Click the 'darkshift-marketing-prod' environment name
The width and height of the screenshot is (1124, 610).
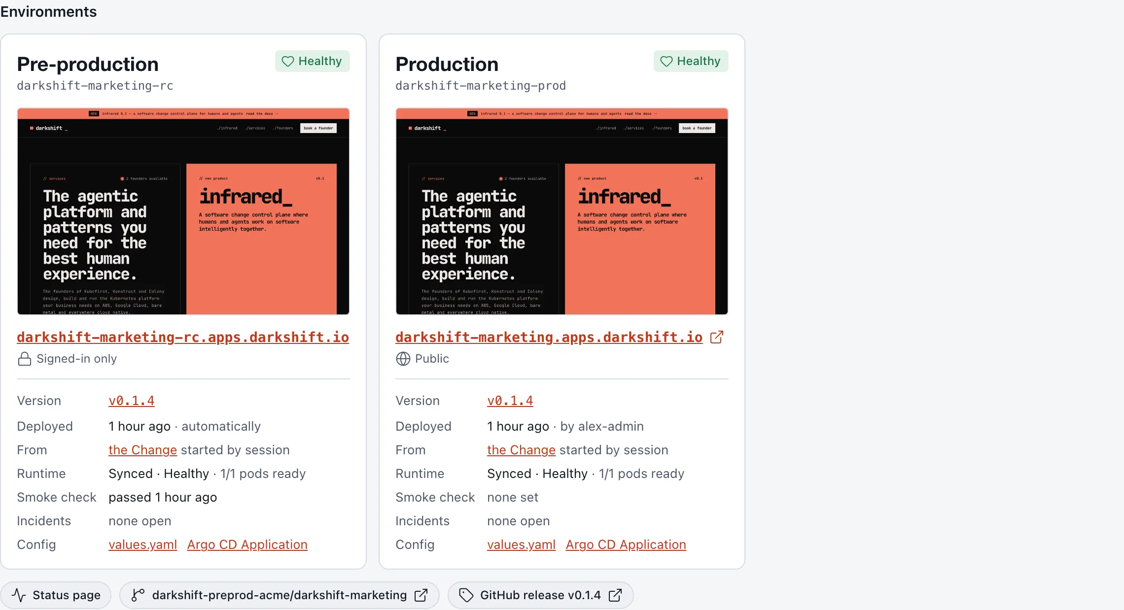481,86
